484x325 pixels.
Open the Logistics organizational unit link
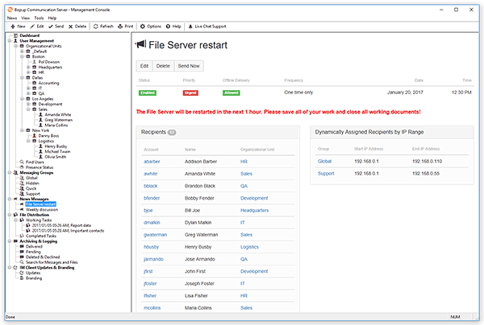coord(249,247)
